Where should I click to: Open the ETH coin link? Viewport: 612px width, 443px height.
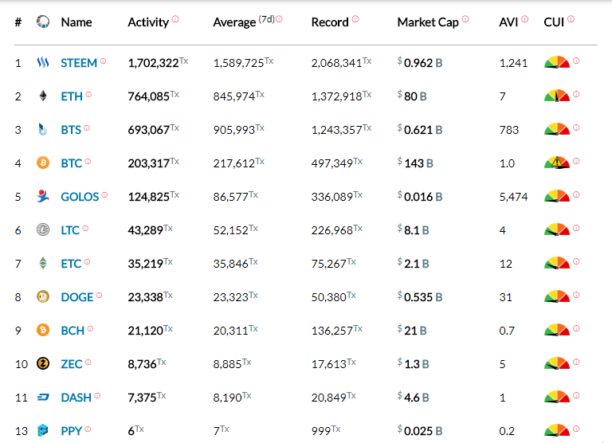coord(72,96)
